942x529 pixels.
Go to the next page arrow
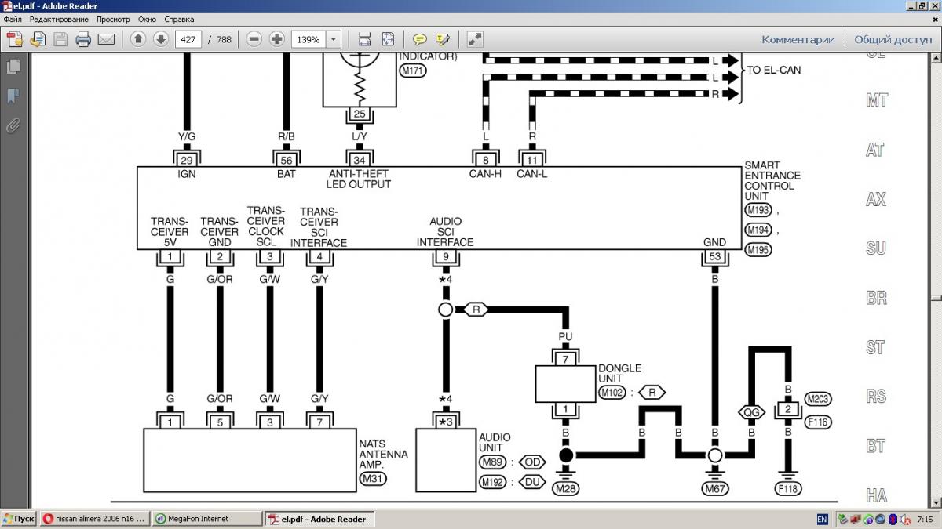coord(161,39)
